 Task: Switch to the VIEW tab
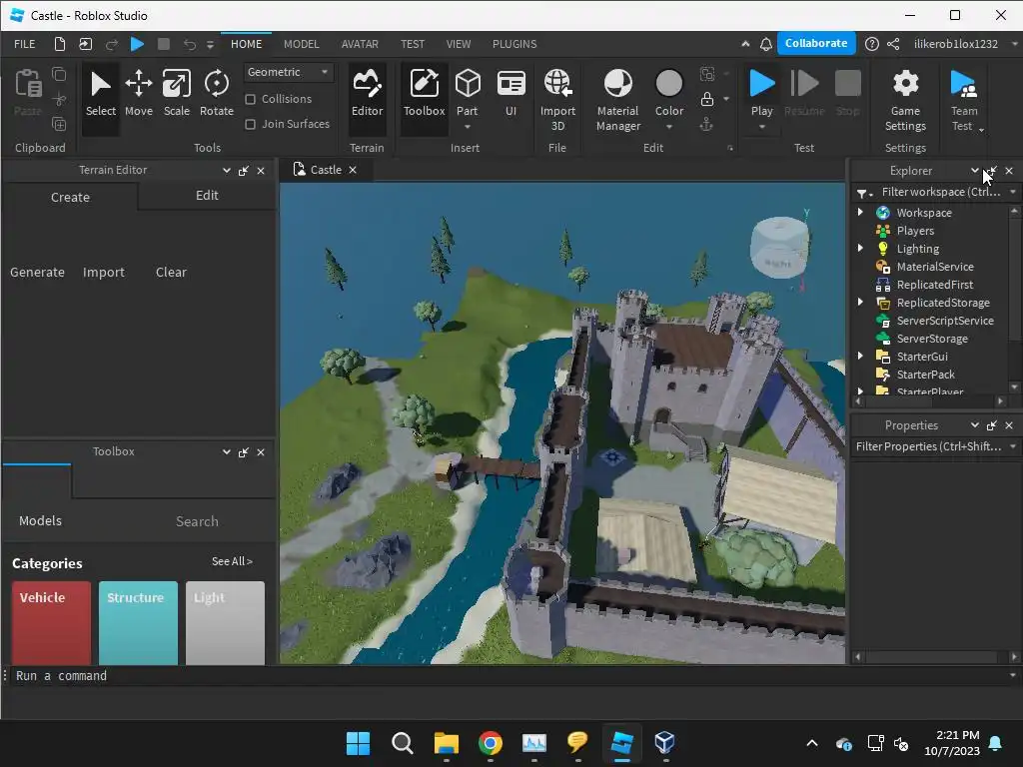[458, 44]
